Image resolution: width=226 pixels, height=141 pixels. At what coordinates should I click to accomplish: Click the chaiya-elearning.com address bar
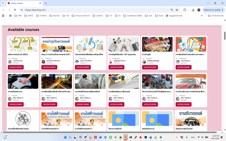(95, 10)
